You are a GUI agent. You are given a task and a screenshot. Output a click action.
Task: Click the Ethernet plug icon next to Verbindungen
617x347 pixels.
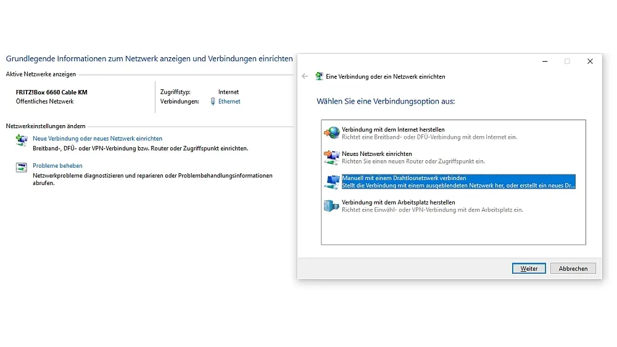213,102
